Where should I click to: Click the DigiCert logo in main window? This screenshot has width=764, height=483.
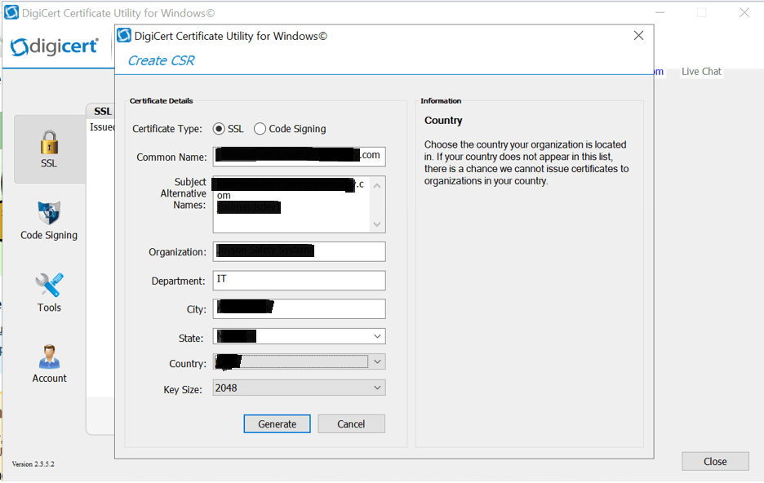(54, 47)
